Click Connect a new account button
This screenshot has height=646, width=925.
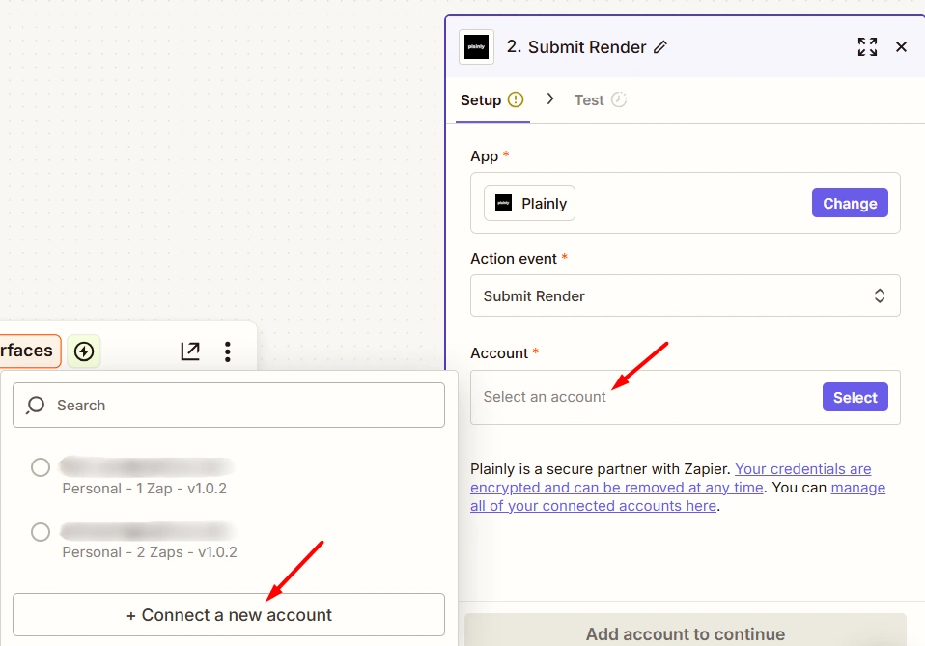click(x=228, y=615)
